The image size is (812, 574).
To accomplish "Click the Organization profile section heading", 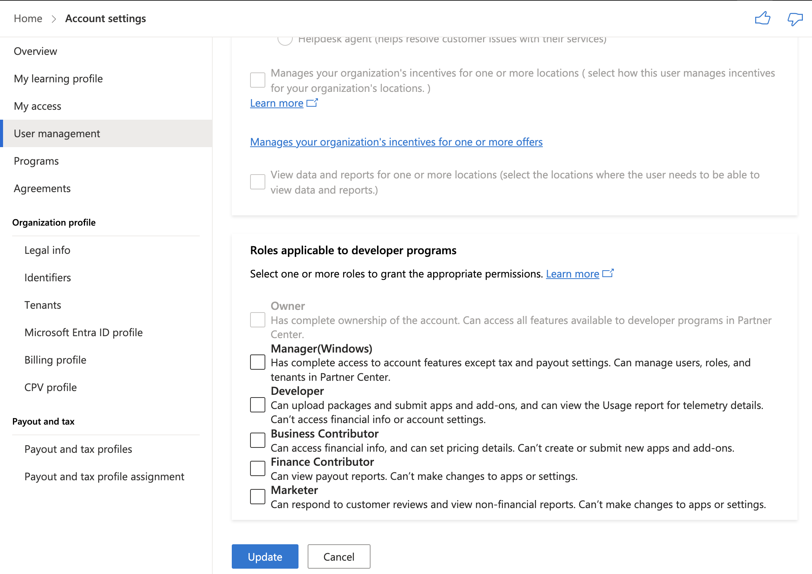I will point(54,222).
